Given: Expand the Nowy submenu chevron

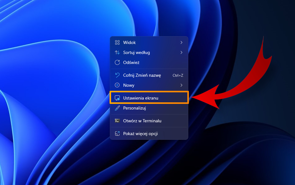Looking at the screenshot, I should pos(182,85).
